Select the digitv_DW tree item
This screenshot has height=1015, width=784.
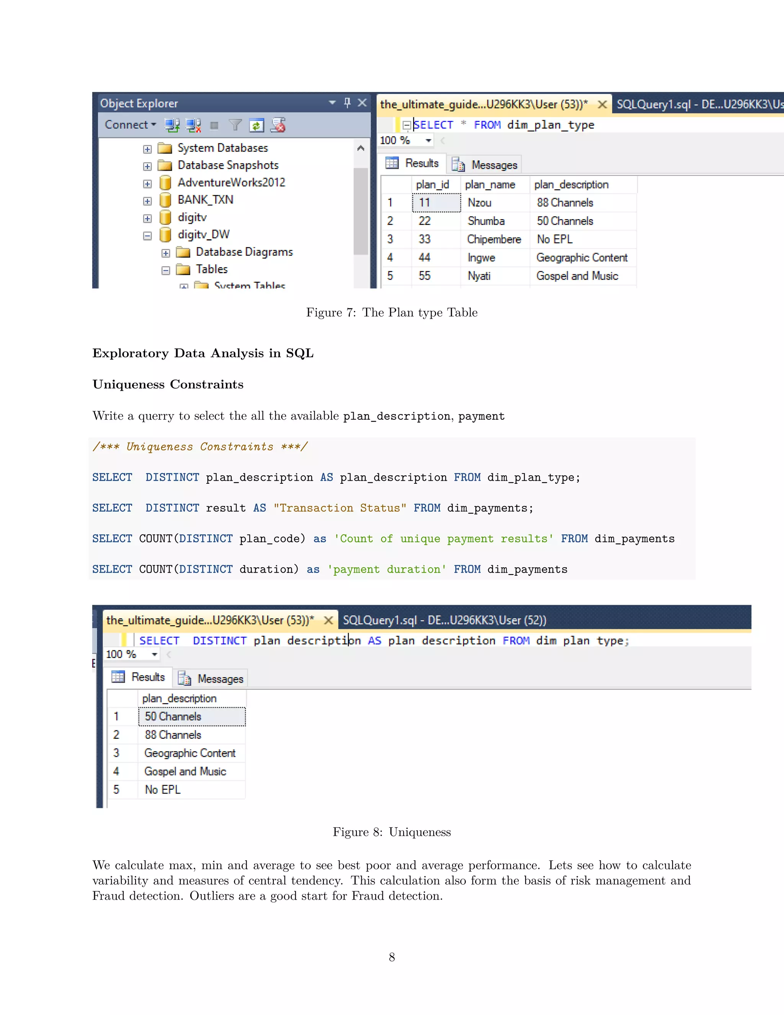203,235
